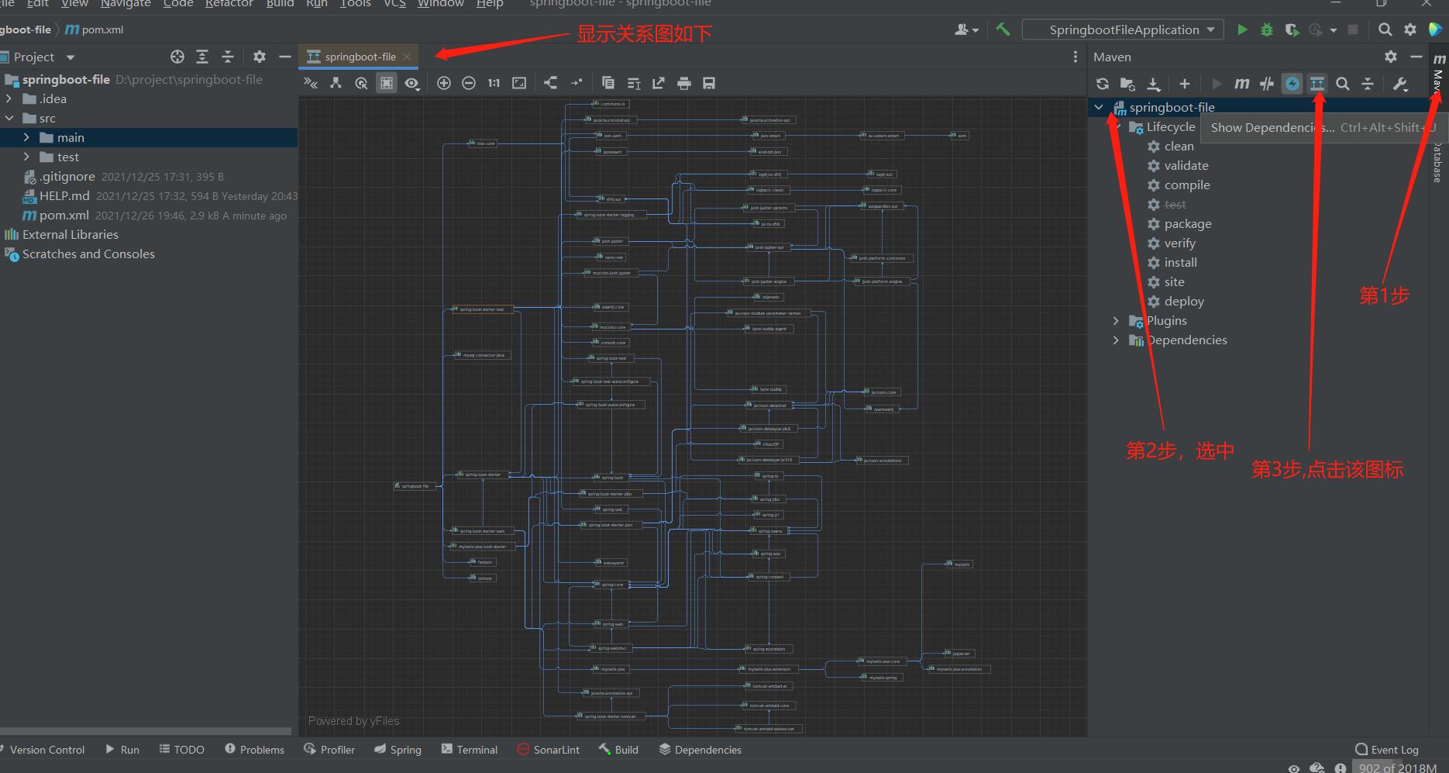Open Terminal tool window
The width and height of the screenshot is (1449, 773).
pos(469,749)
